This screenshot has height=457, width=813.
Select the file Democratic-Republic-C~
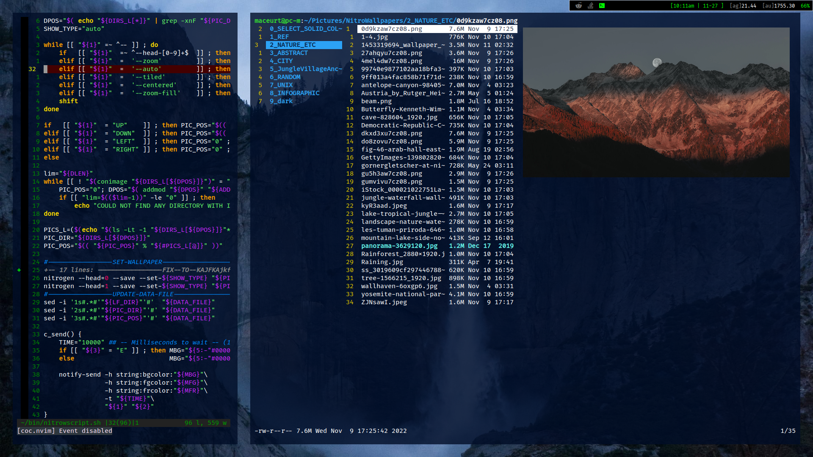tap(437, 125)
